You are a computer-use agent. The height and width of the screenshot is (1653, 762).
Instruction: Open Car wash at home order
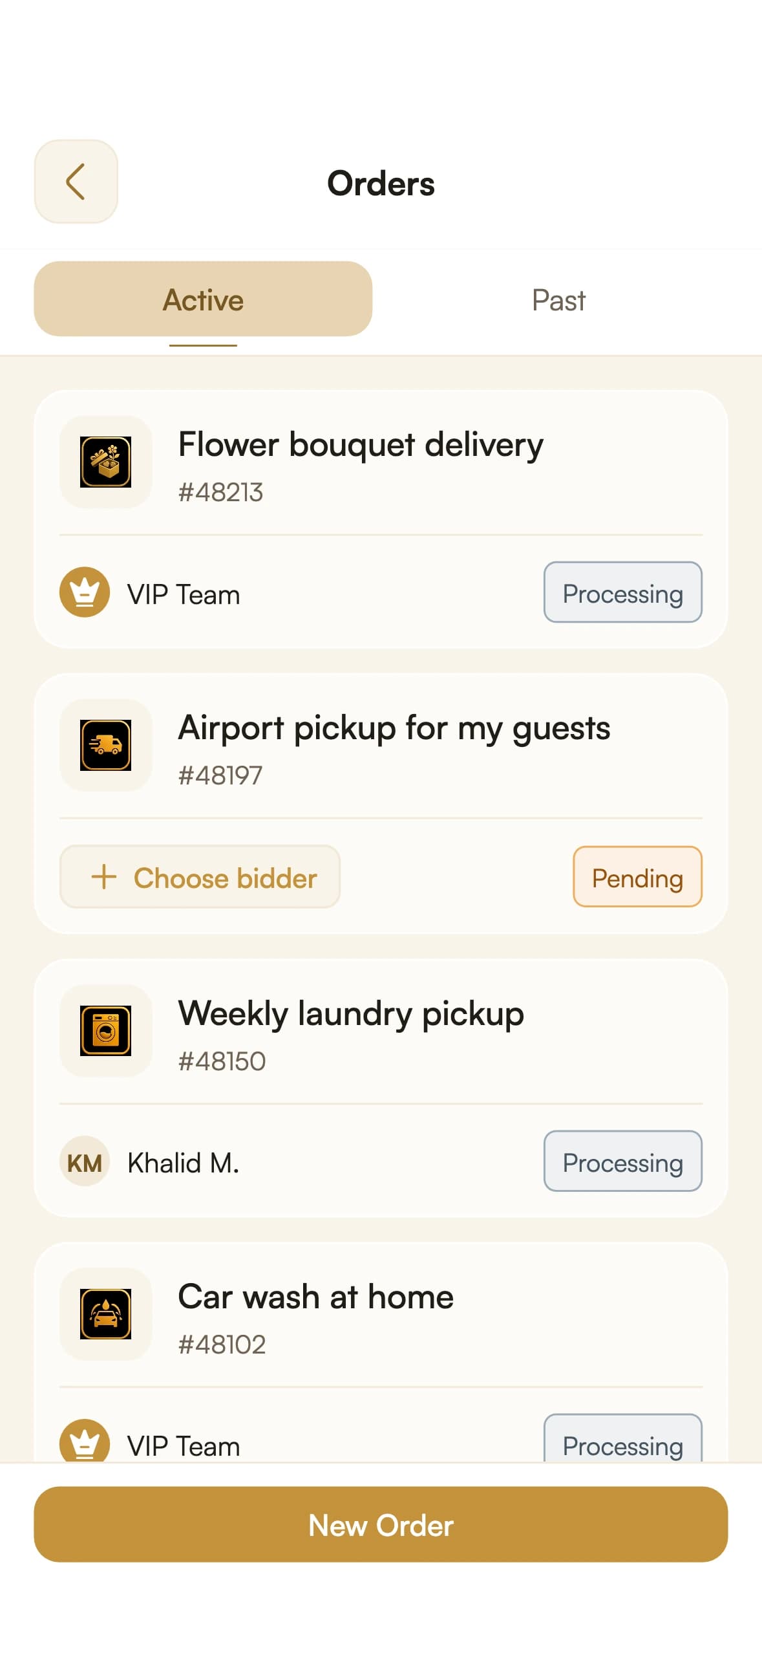[316, 1297]
